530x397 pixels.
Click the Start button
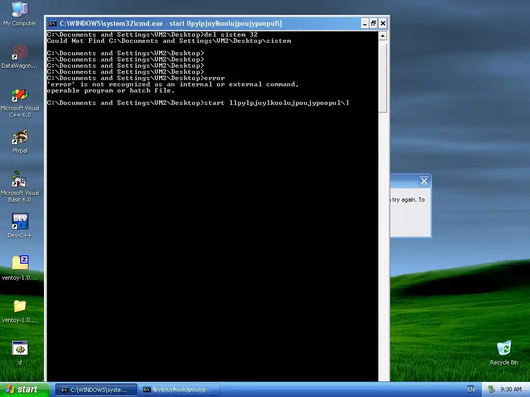[x=24, y=390]
